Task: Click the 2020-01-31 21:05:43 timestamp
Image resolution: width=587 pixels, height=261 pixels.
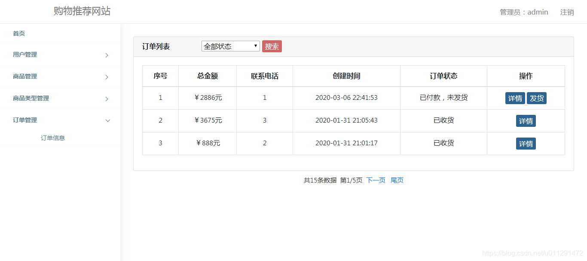Action: click(346, 120)
